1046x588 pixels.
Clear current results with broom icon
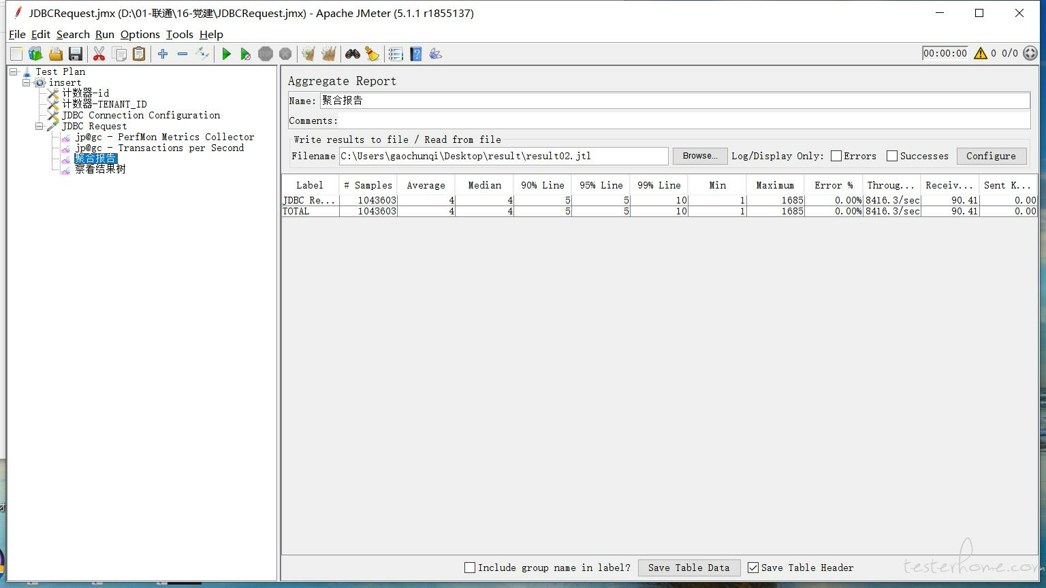point(308,54)
